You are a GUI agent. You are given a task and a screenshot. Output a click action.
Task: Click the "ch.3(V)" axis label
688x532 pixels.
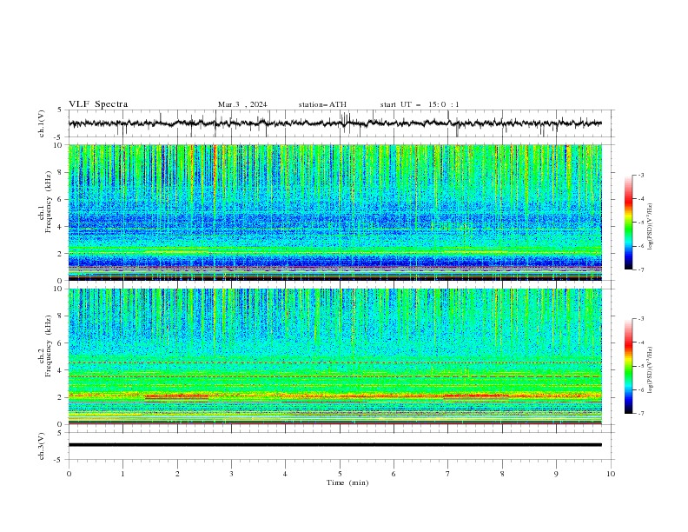(42, 446)
